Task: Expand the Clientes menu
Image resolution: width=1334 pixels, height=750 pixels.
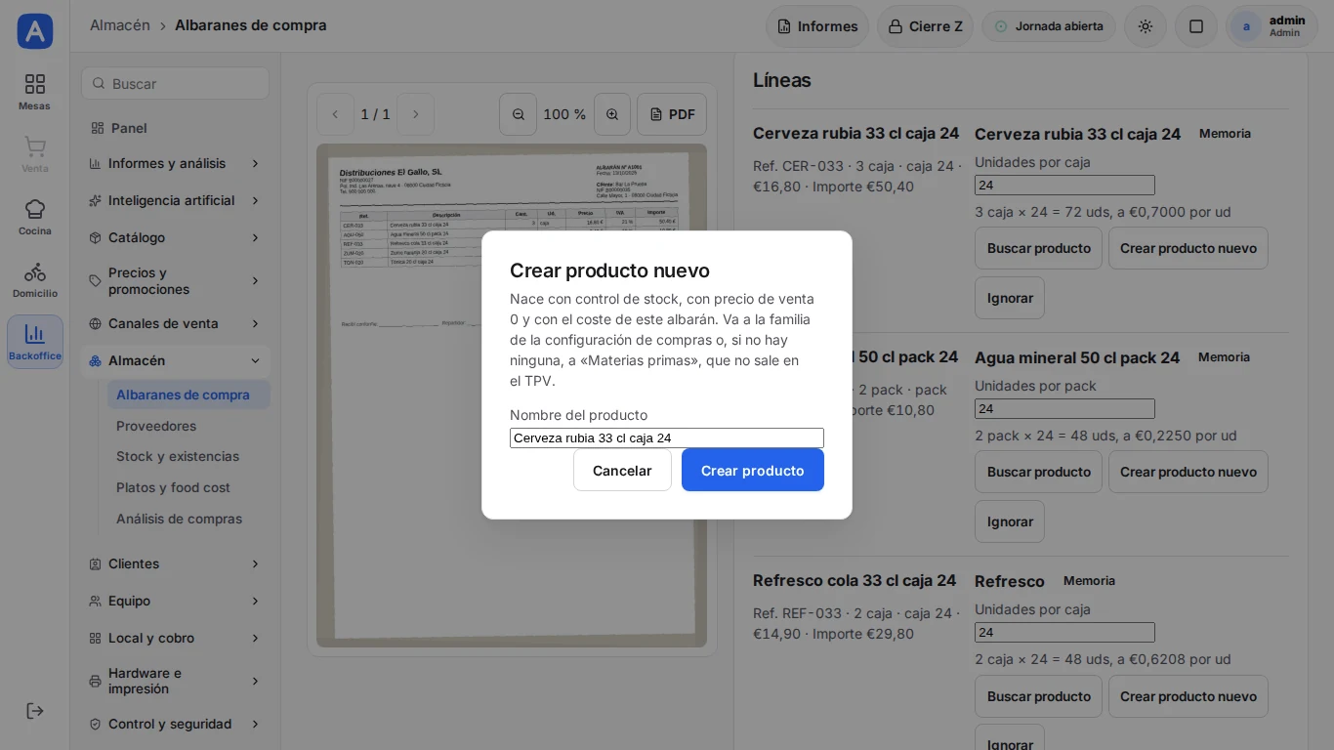Action: (176, 563)
